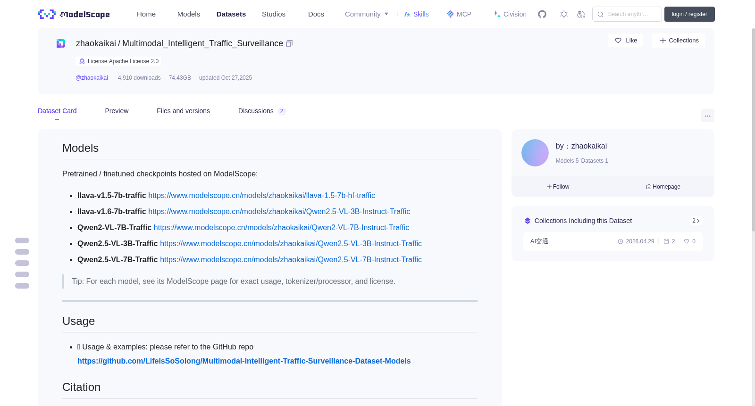This screenshot has height=406, width=755.
Task: Focus the search anything field
Action: [x=627, y=14]
